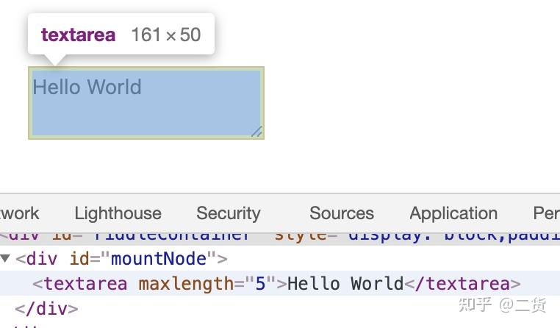Click the closing </textarea> tag

463,284
